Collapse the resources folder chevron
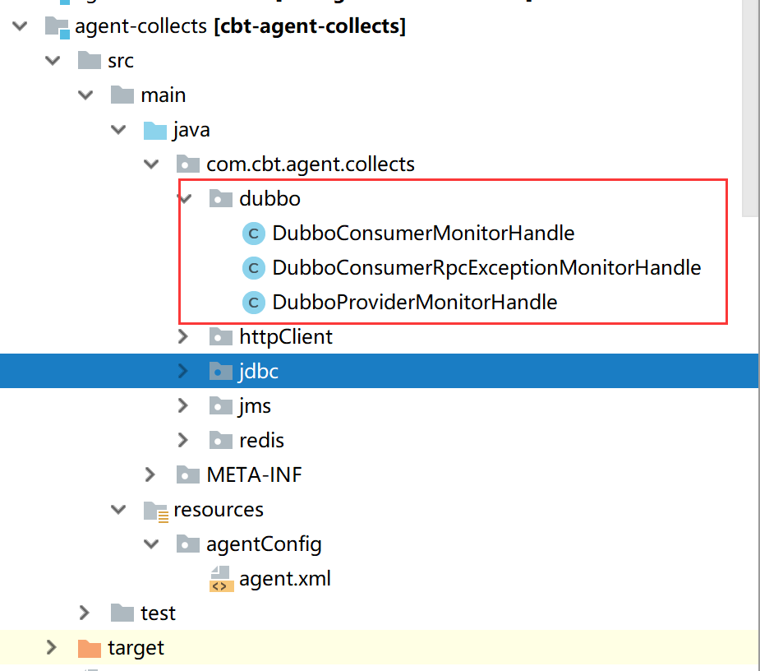The width and height of the screenshot is (760, 671). click(x=118, y=510)
